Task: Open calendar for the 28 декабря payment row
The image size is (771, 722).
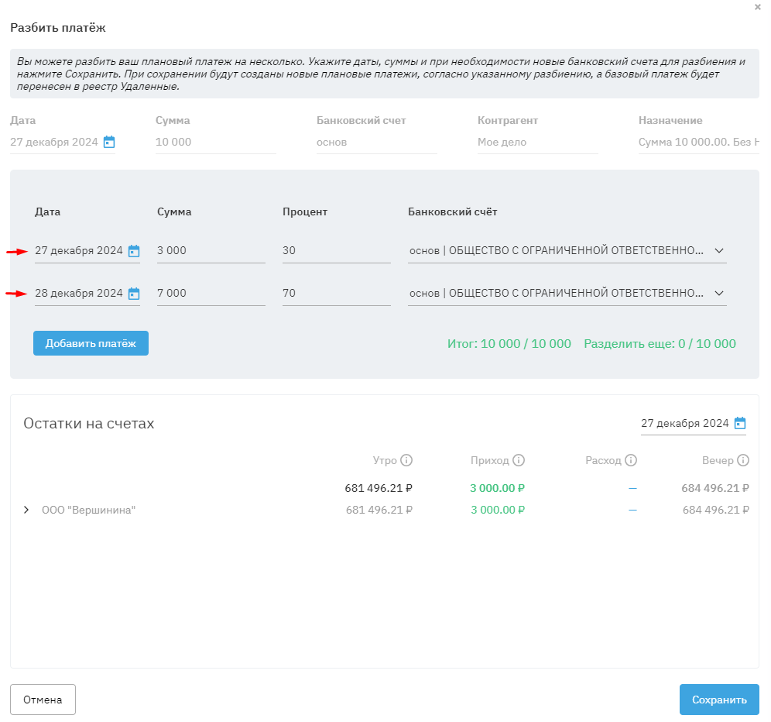Action: (x=134, y=294)
